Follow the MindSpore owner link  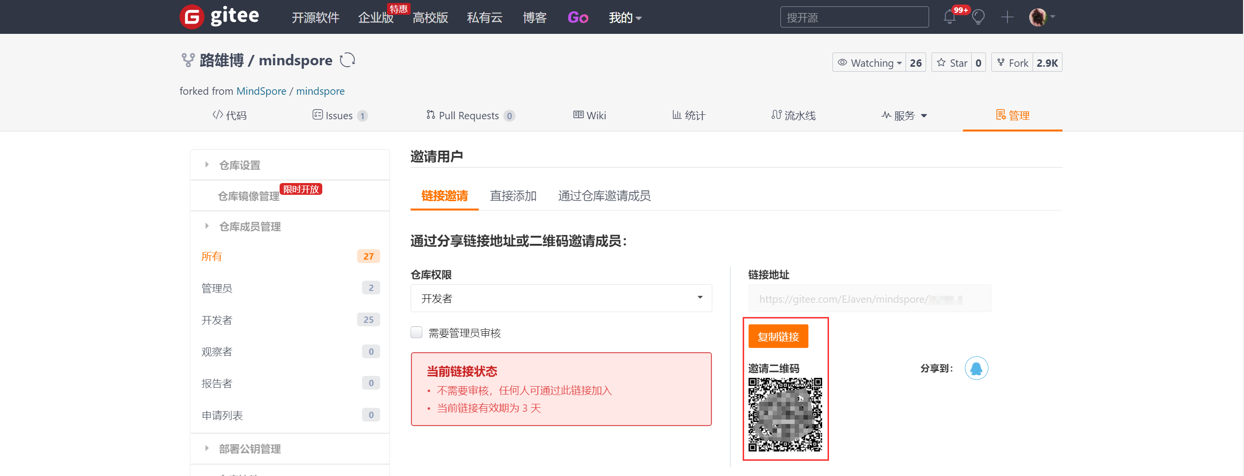pos(261,91)
